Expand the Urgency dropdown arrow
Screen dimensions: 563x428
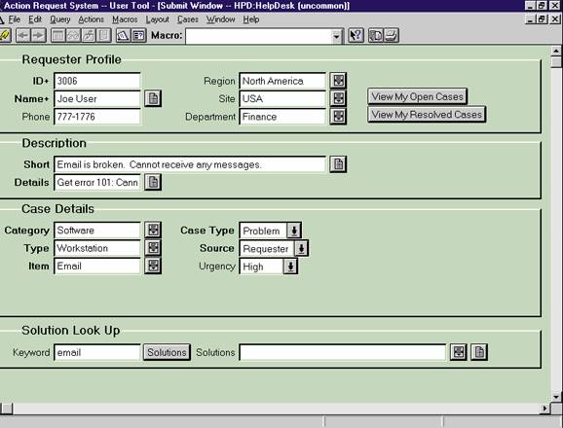[290, 266]
